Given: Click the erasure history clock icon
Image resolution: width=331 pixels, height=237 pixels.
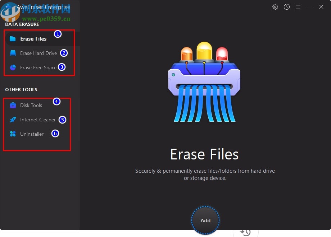Looking at the screenshot, I should 287,7.
